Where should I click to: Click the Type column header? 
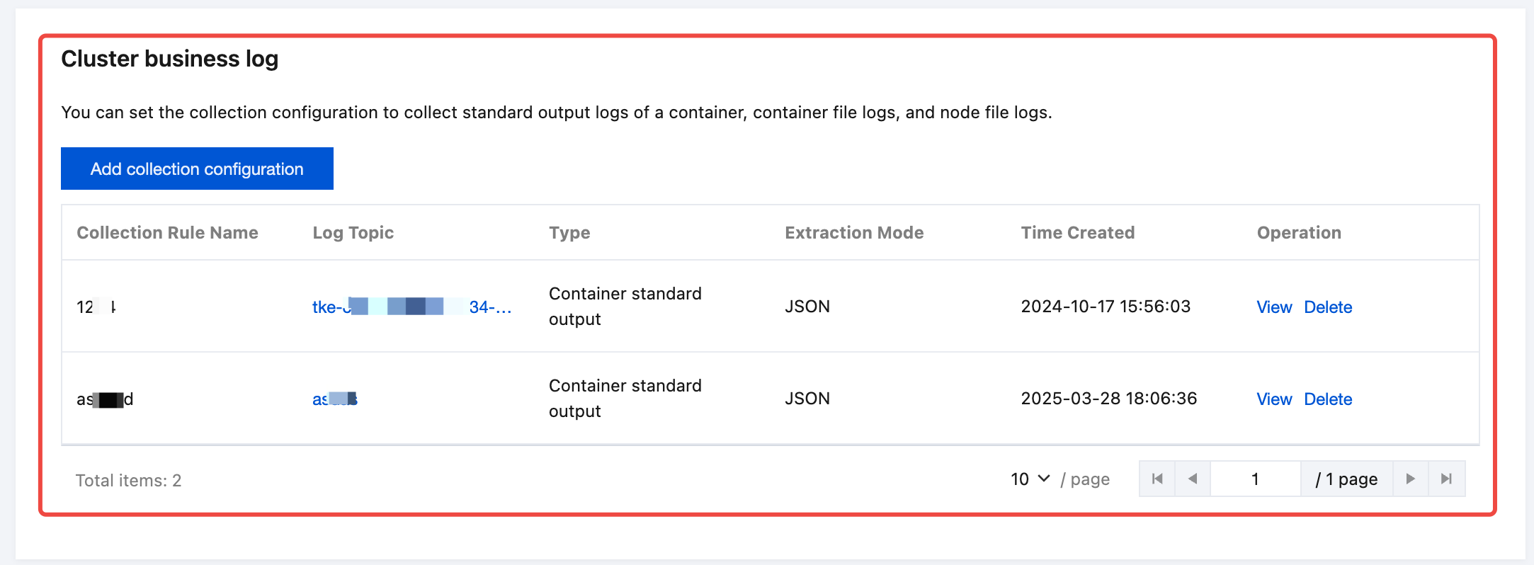point(569,233)
